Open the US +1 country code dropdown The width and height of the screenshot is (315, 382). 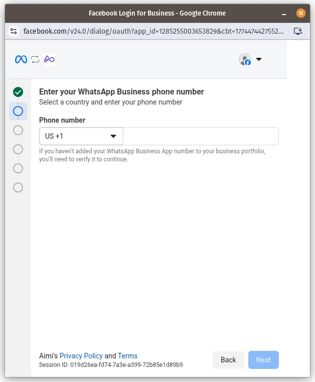point(81,136)
